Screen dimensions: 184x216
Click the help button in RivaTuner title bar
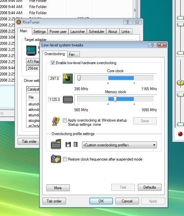127,22
